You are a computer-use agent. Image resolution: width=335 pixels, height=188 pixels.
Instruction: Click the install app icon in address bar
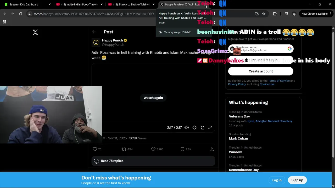pyautogui.click(x=256, y=14)
